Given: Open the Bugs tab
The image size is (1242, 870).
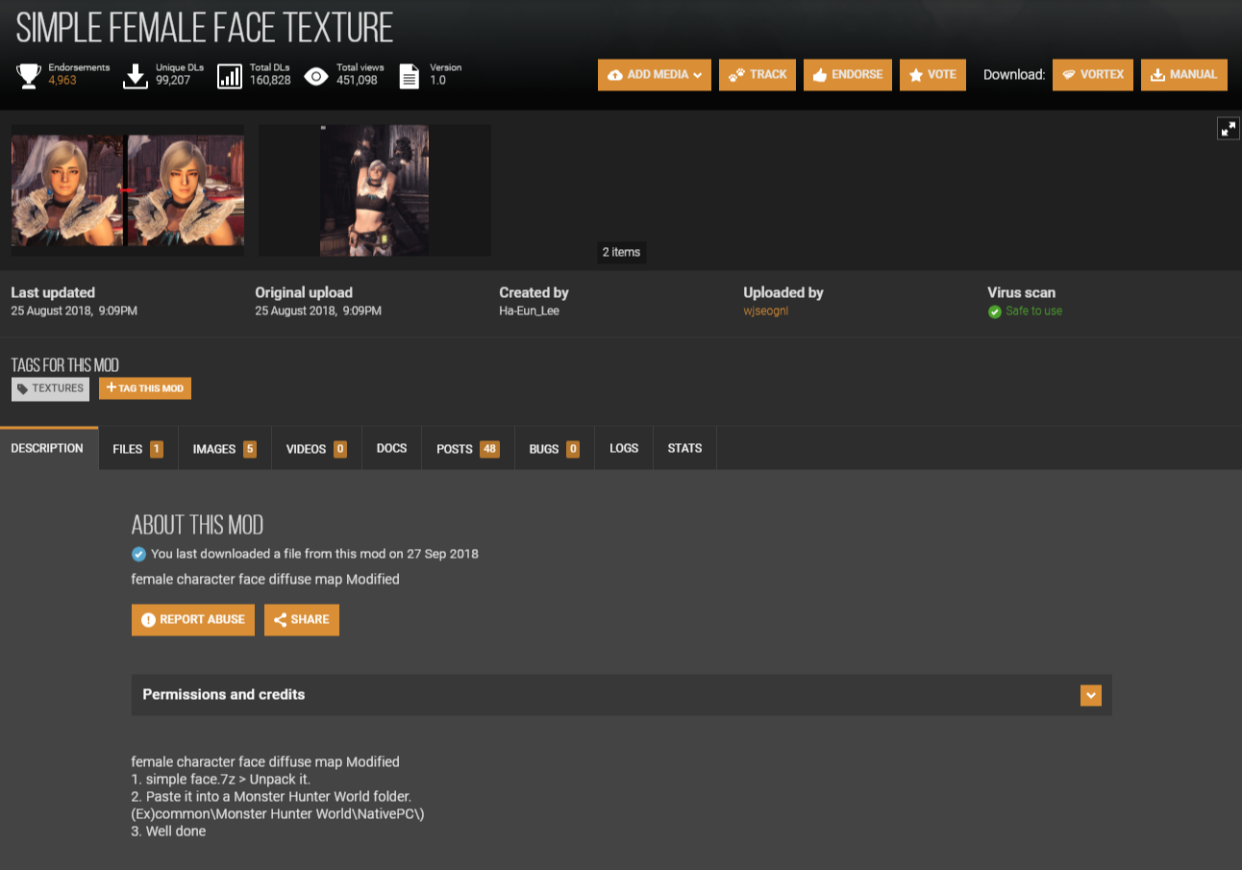Looking at the screenshot, I should pos(555,449).
